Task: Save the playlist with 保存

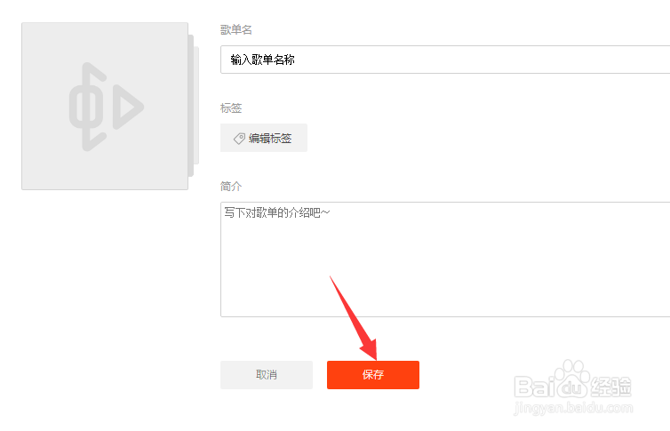Action: [x=373, y=375]
